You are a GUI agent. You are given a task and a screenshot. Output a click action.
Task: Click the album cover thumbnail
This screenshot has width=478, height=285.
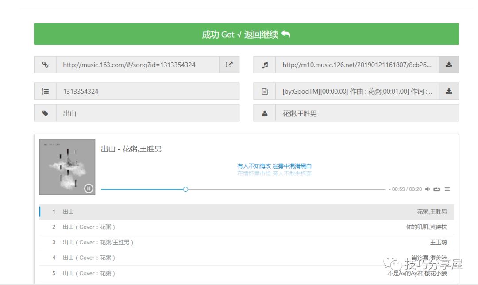67,167
